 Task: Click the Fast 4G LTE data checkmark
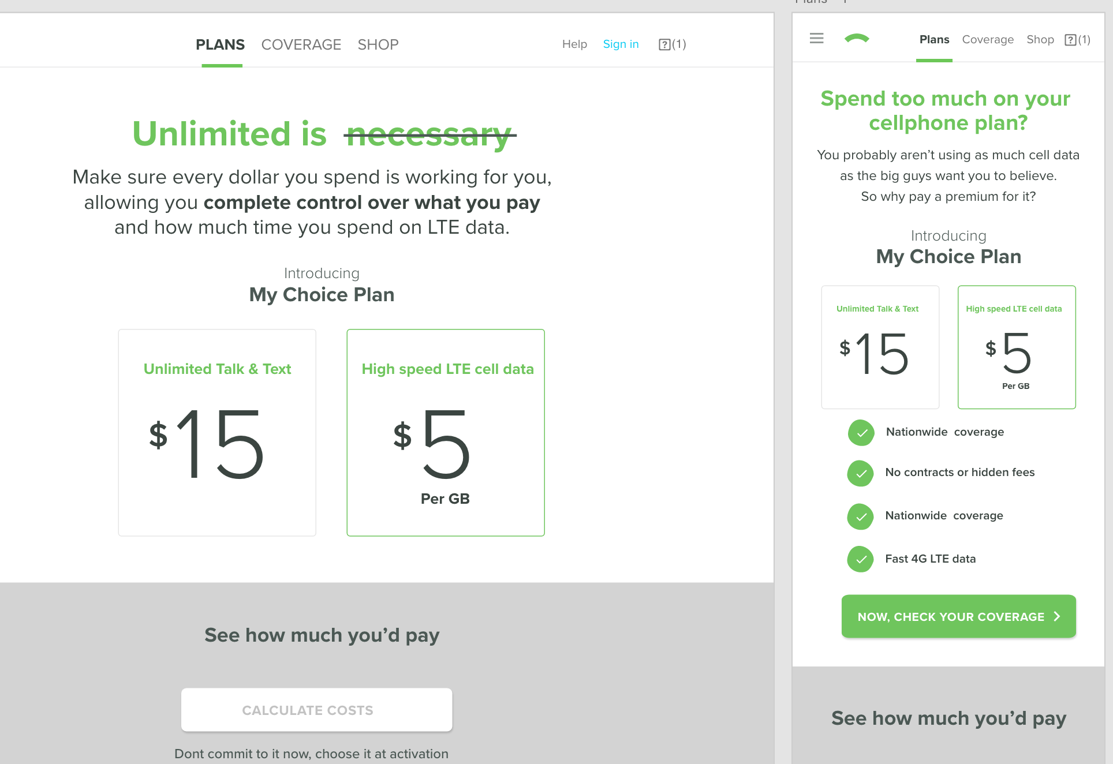pyautogui.click(x=861, y=559)
